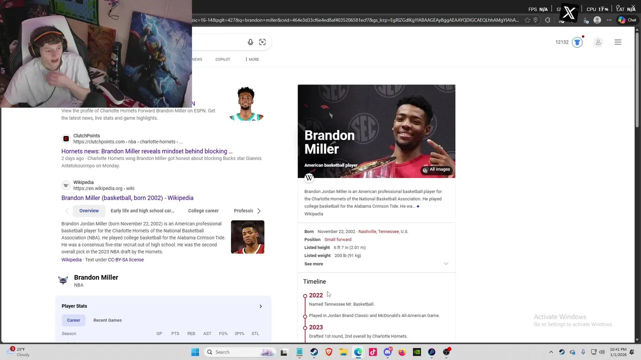Image resolution: width=641 pixels, height=360 pixels.
Task: Open Microsoft Rewards medal icon
Action: [577, 42]
